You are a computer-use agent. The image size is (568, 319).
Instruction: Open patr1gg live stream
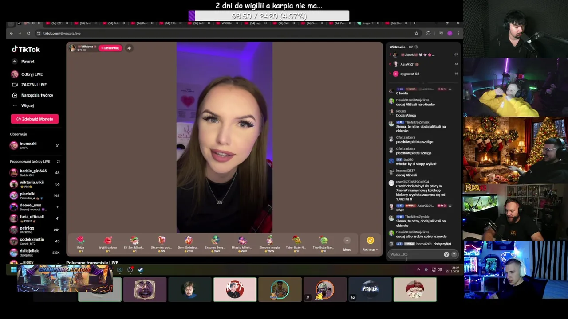pyautogui.click(x=35, y=230)
